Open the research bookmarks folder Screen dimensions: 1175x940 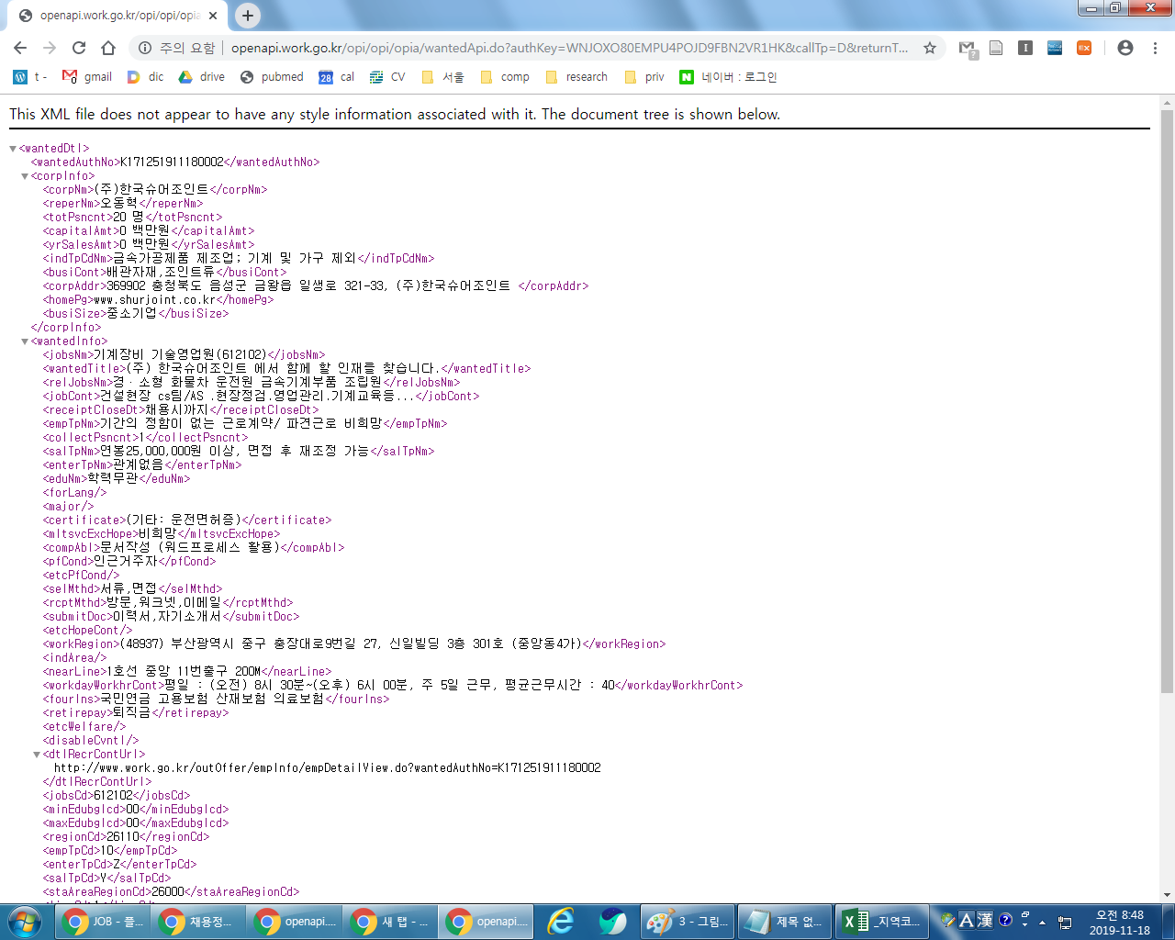[576, 77]
